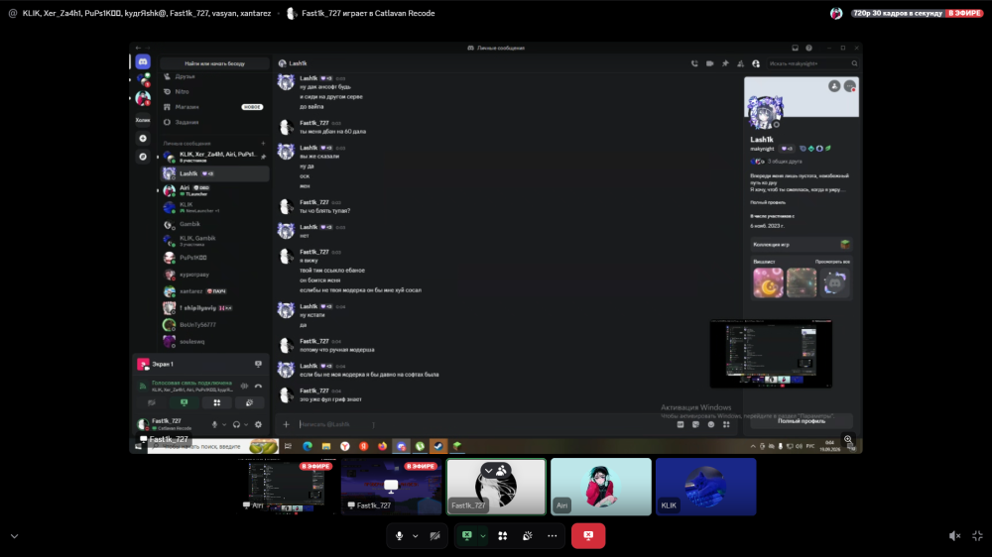In shared screen, open Gambik direct message

click(214, 224)
